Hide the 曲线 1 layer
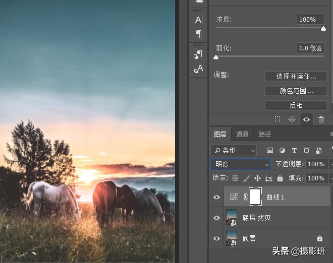 coord(216,198)
